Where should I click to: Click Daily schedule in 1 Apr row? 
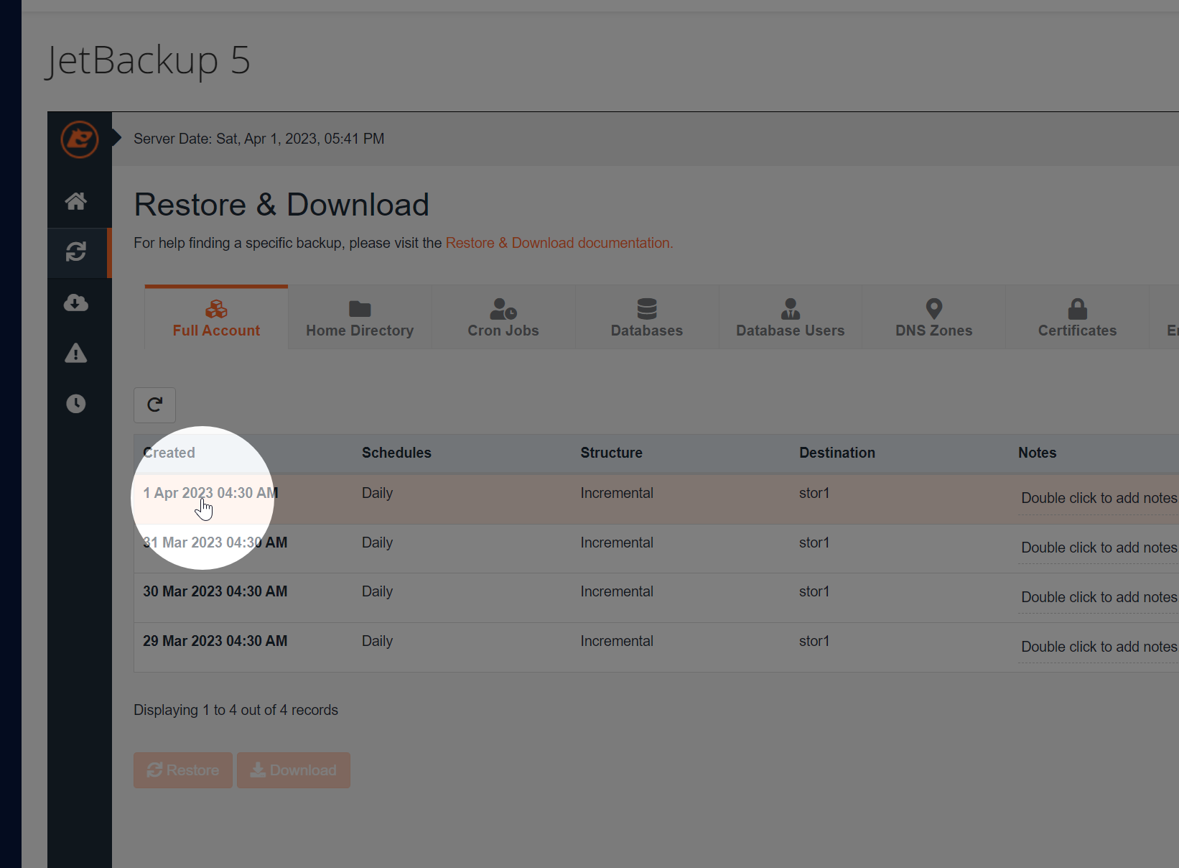point(377,493)
